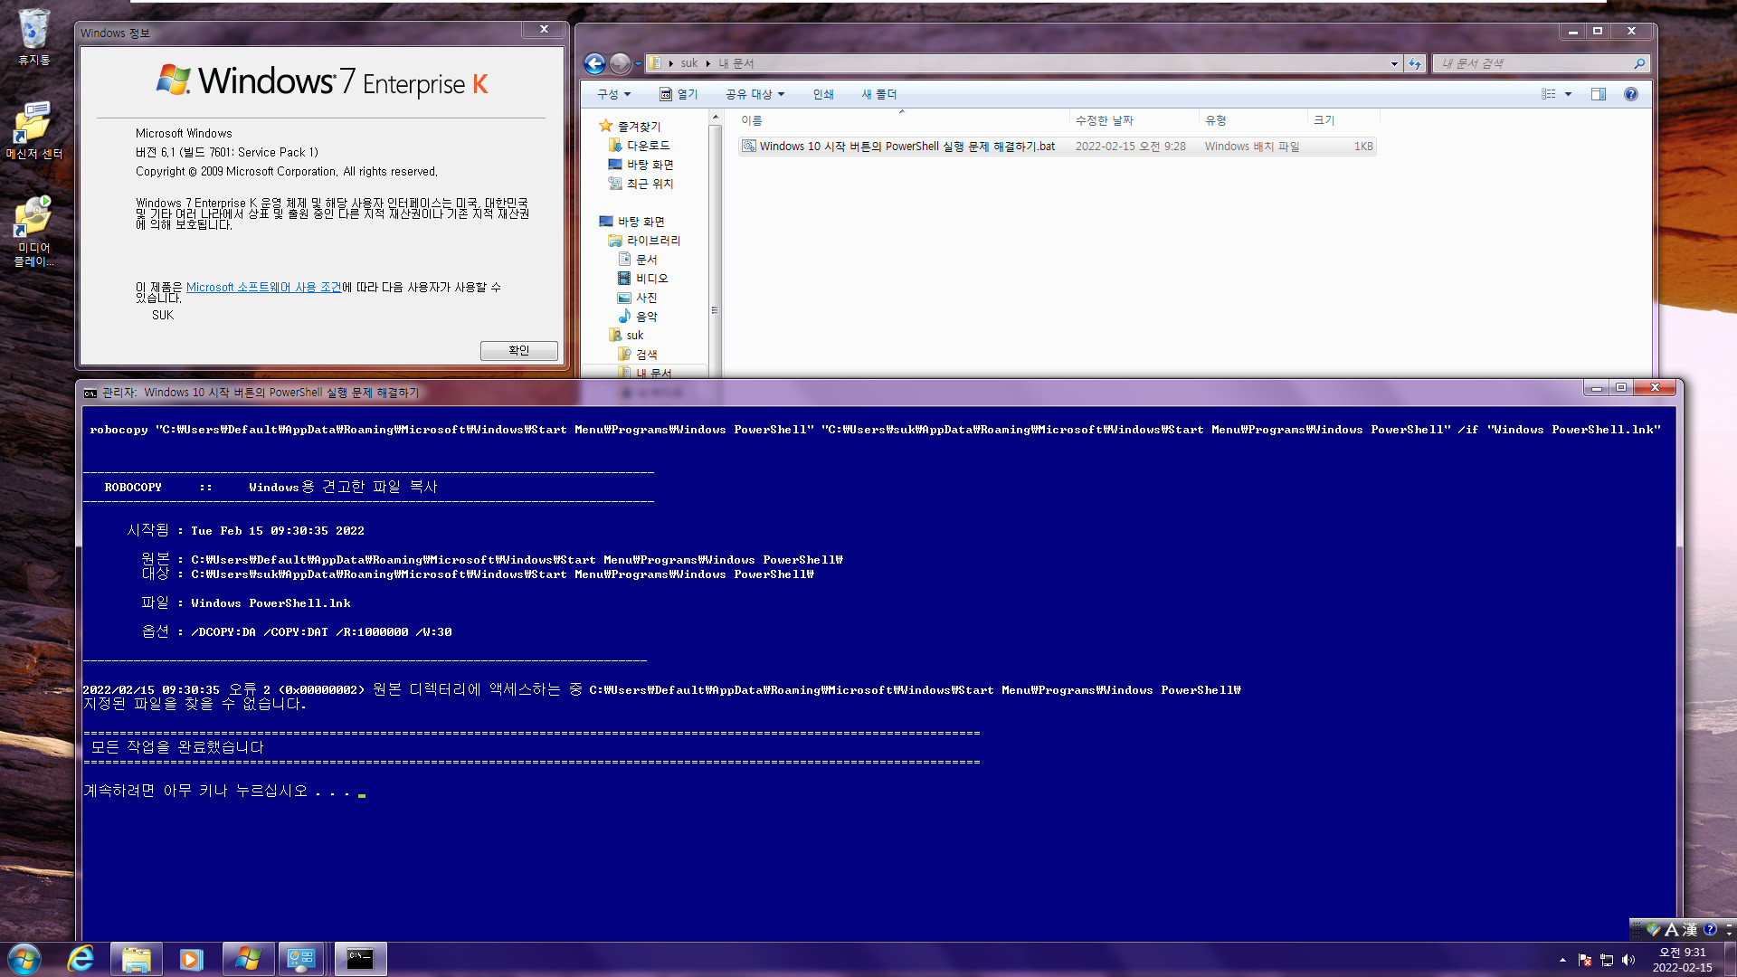Sort by the 수정한 날짜 column header

[x=1134, y=120]
